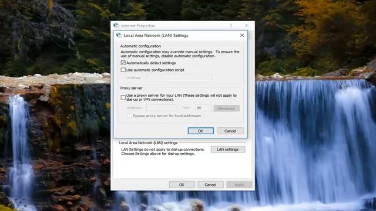The height and width of the screenshot is (211, 376).
Task: Click Cancel in Internet Properties window
Action: 210,185
